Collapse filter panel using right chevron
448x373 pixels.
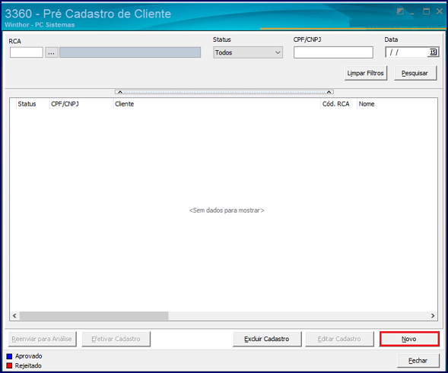[x=329, y=92]
